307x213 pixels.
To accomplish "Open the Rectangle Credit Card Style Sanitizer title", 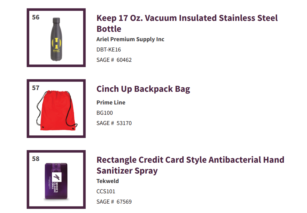I will [190, 165].
